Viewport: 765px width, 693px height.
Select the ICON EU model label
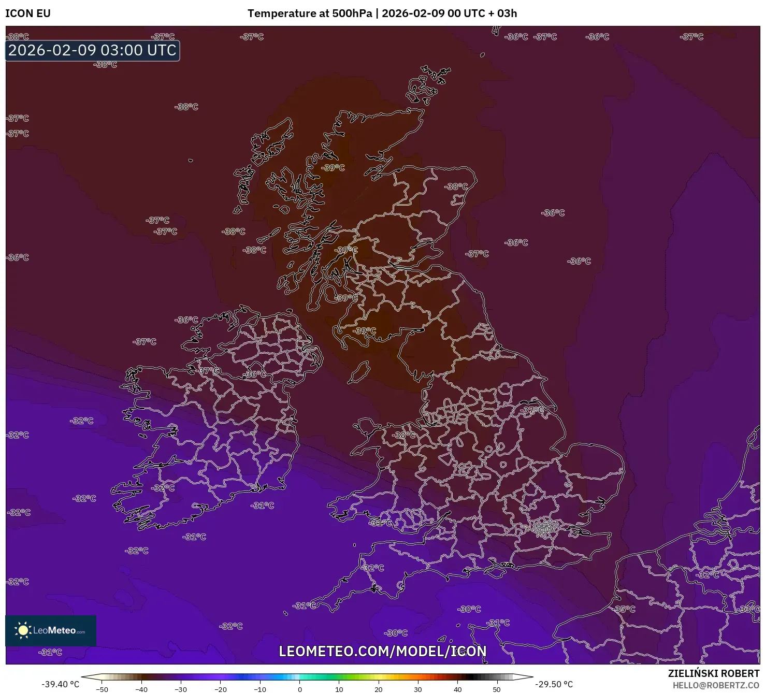(28, 13)
